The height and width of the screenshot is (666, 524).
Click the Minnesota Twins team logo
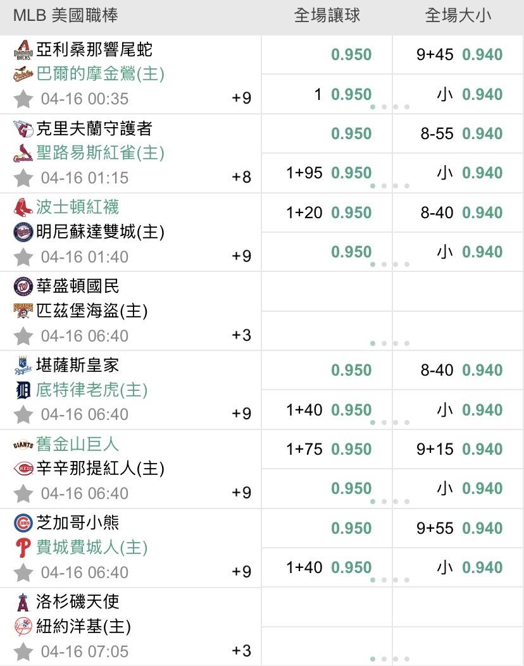pyautogui.click(x=23, y=232)
